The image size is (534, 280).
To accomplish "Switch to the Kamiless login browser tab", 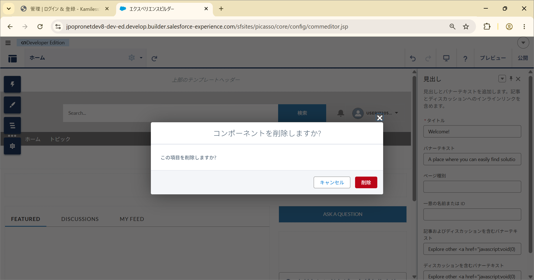I will (x=64, y=9).
